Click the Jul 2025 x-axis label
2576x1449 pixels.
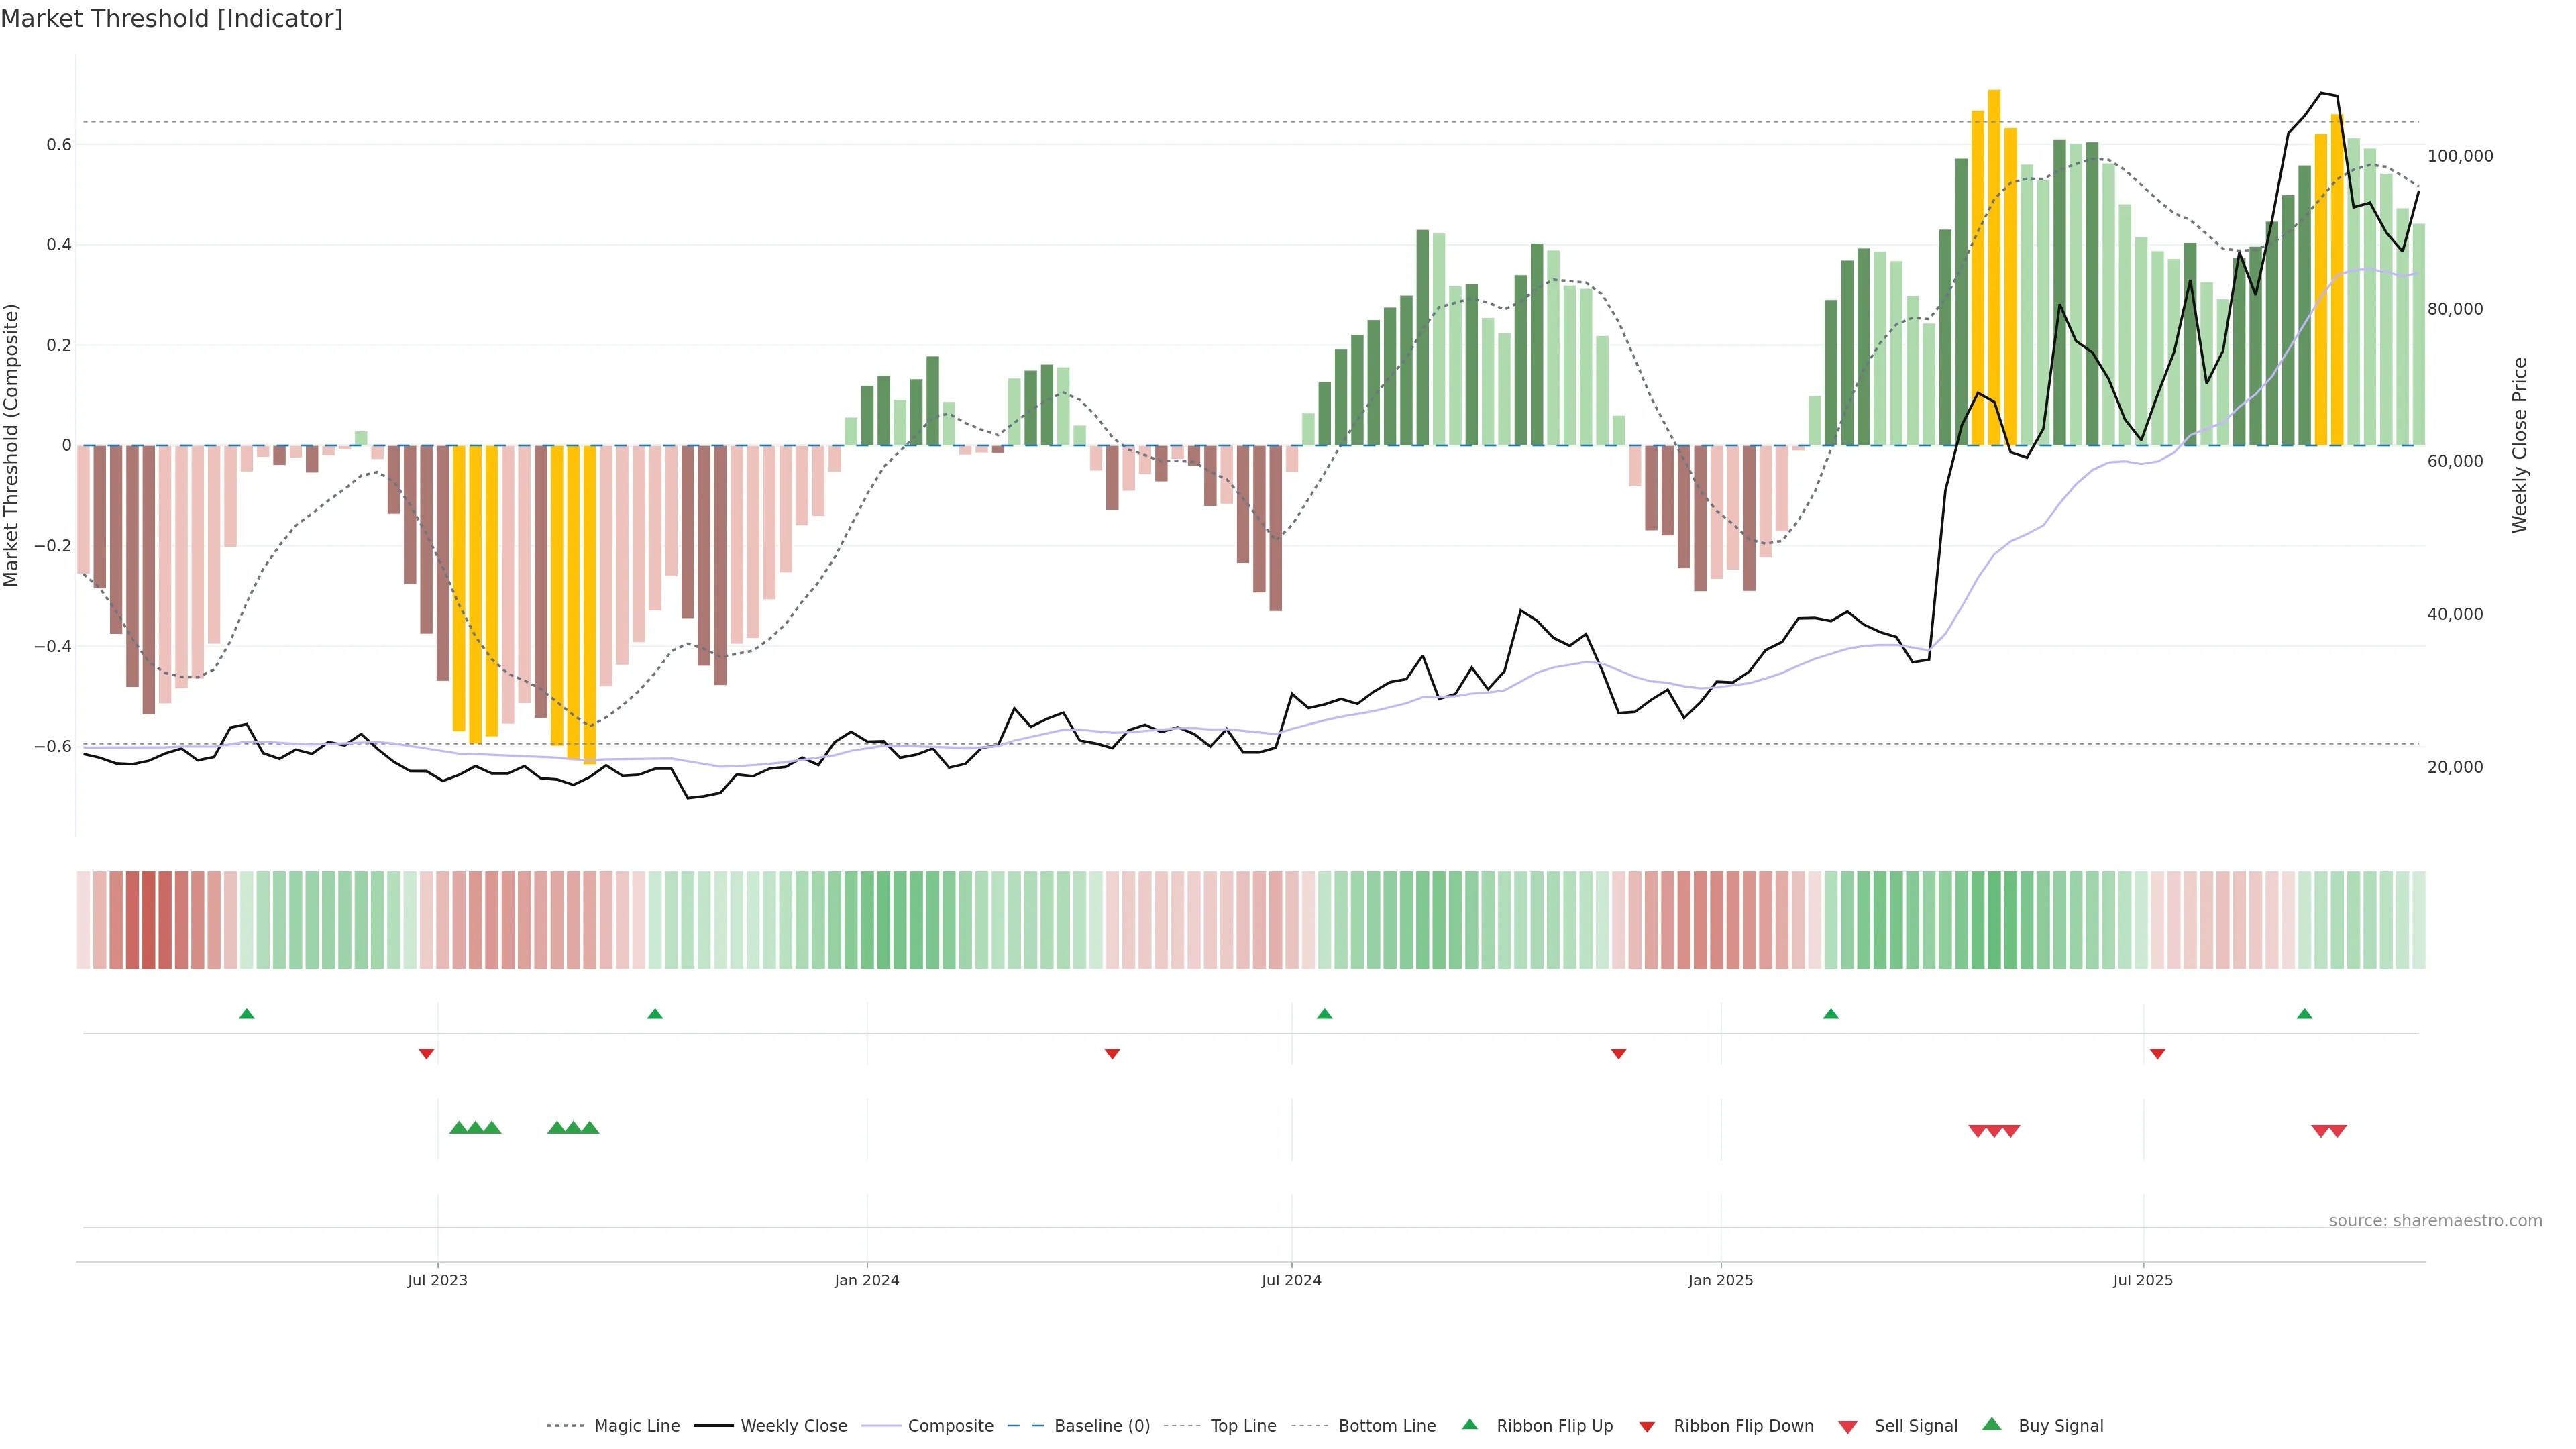coord(2143,1280)
